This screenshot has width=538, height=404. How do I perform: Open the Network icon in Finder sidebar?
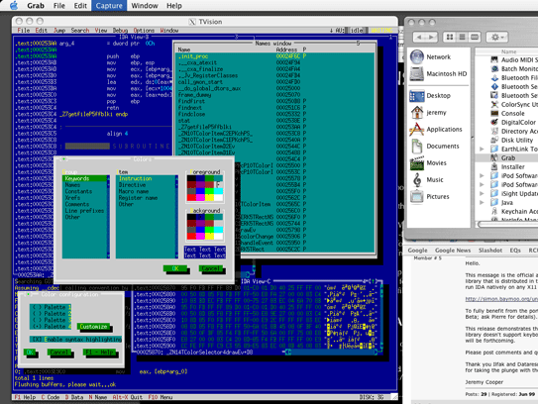pos(417,56)
